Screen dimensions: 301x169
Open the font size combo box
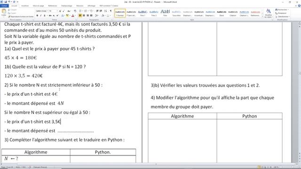(x=53, y=11)
